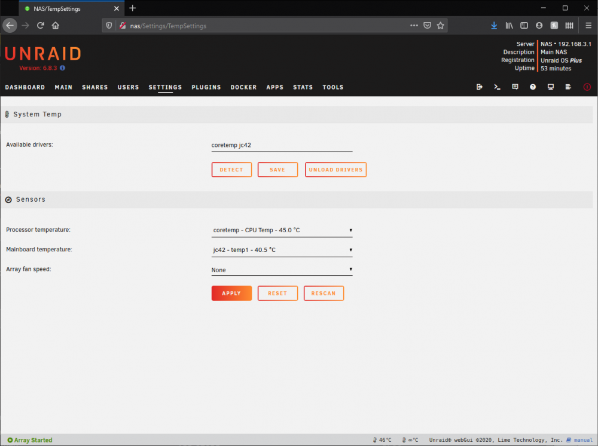
Task: Open the Settings menu
Action: pyautogui.click(x=165, y=87)
